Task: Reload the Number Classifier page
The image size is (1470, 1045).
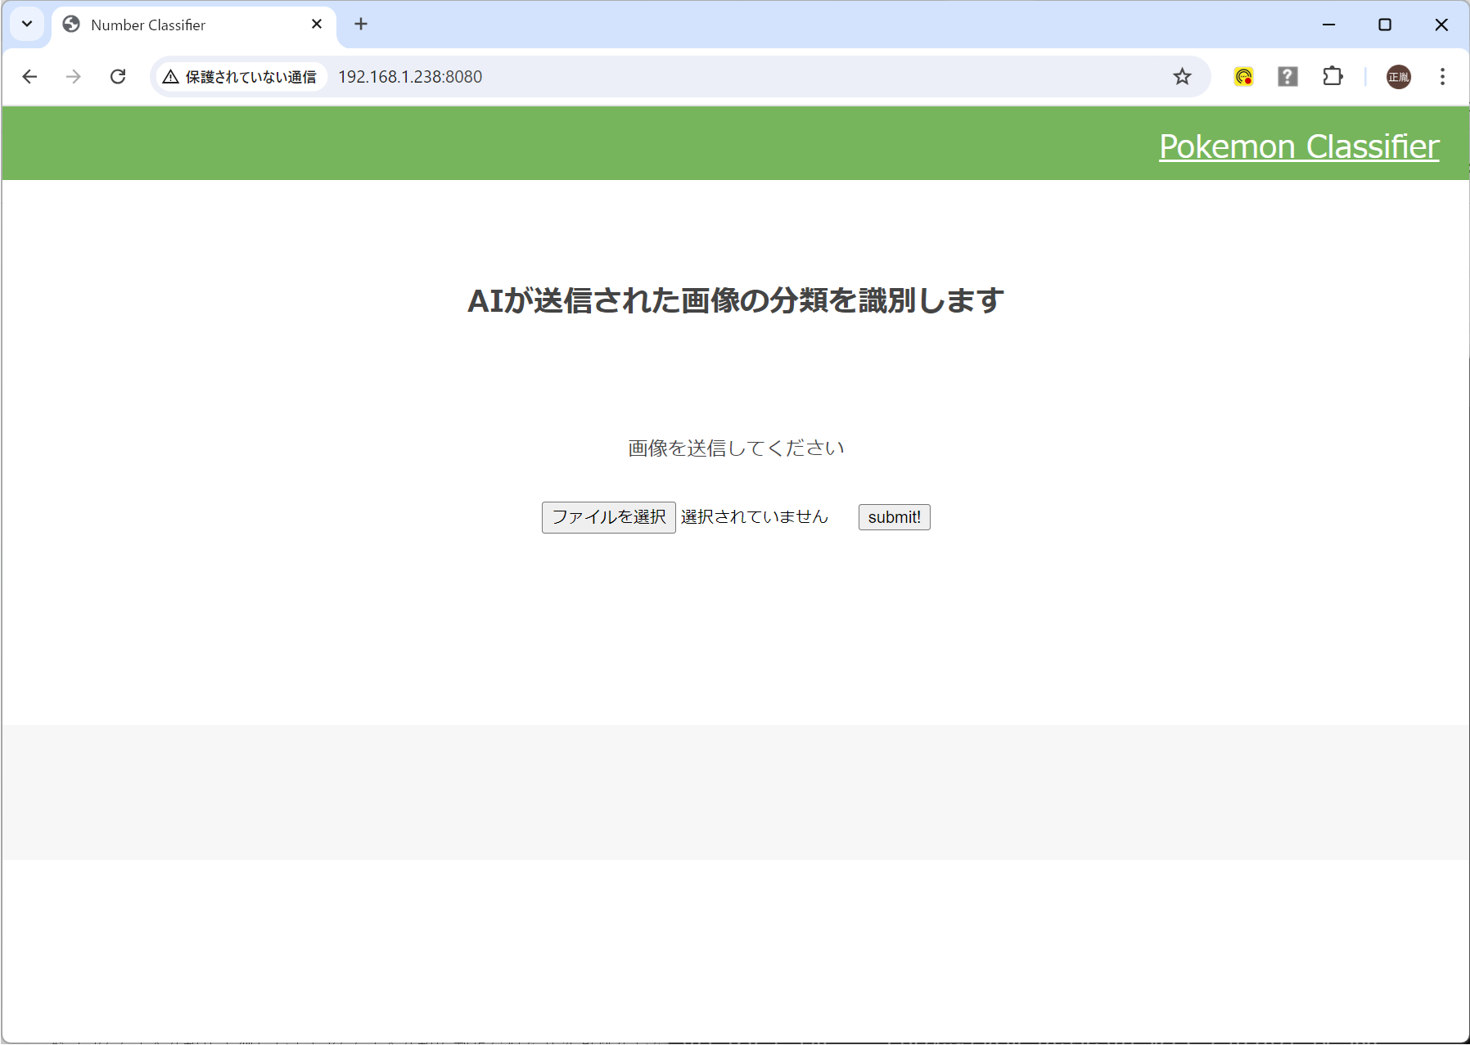Action: (x=118, y=76)
